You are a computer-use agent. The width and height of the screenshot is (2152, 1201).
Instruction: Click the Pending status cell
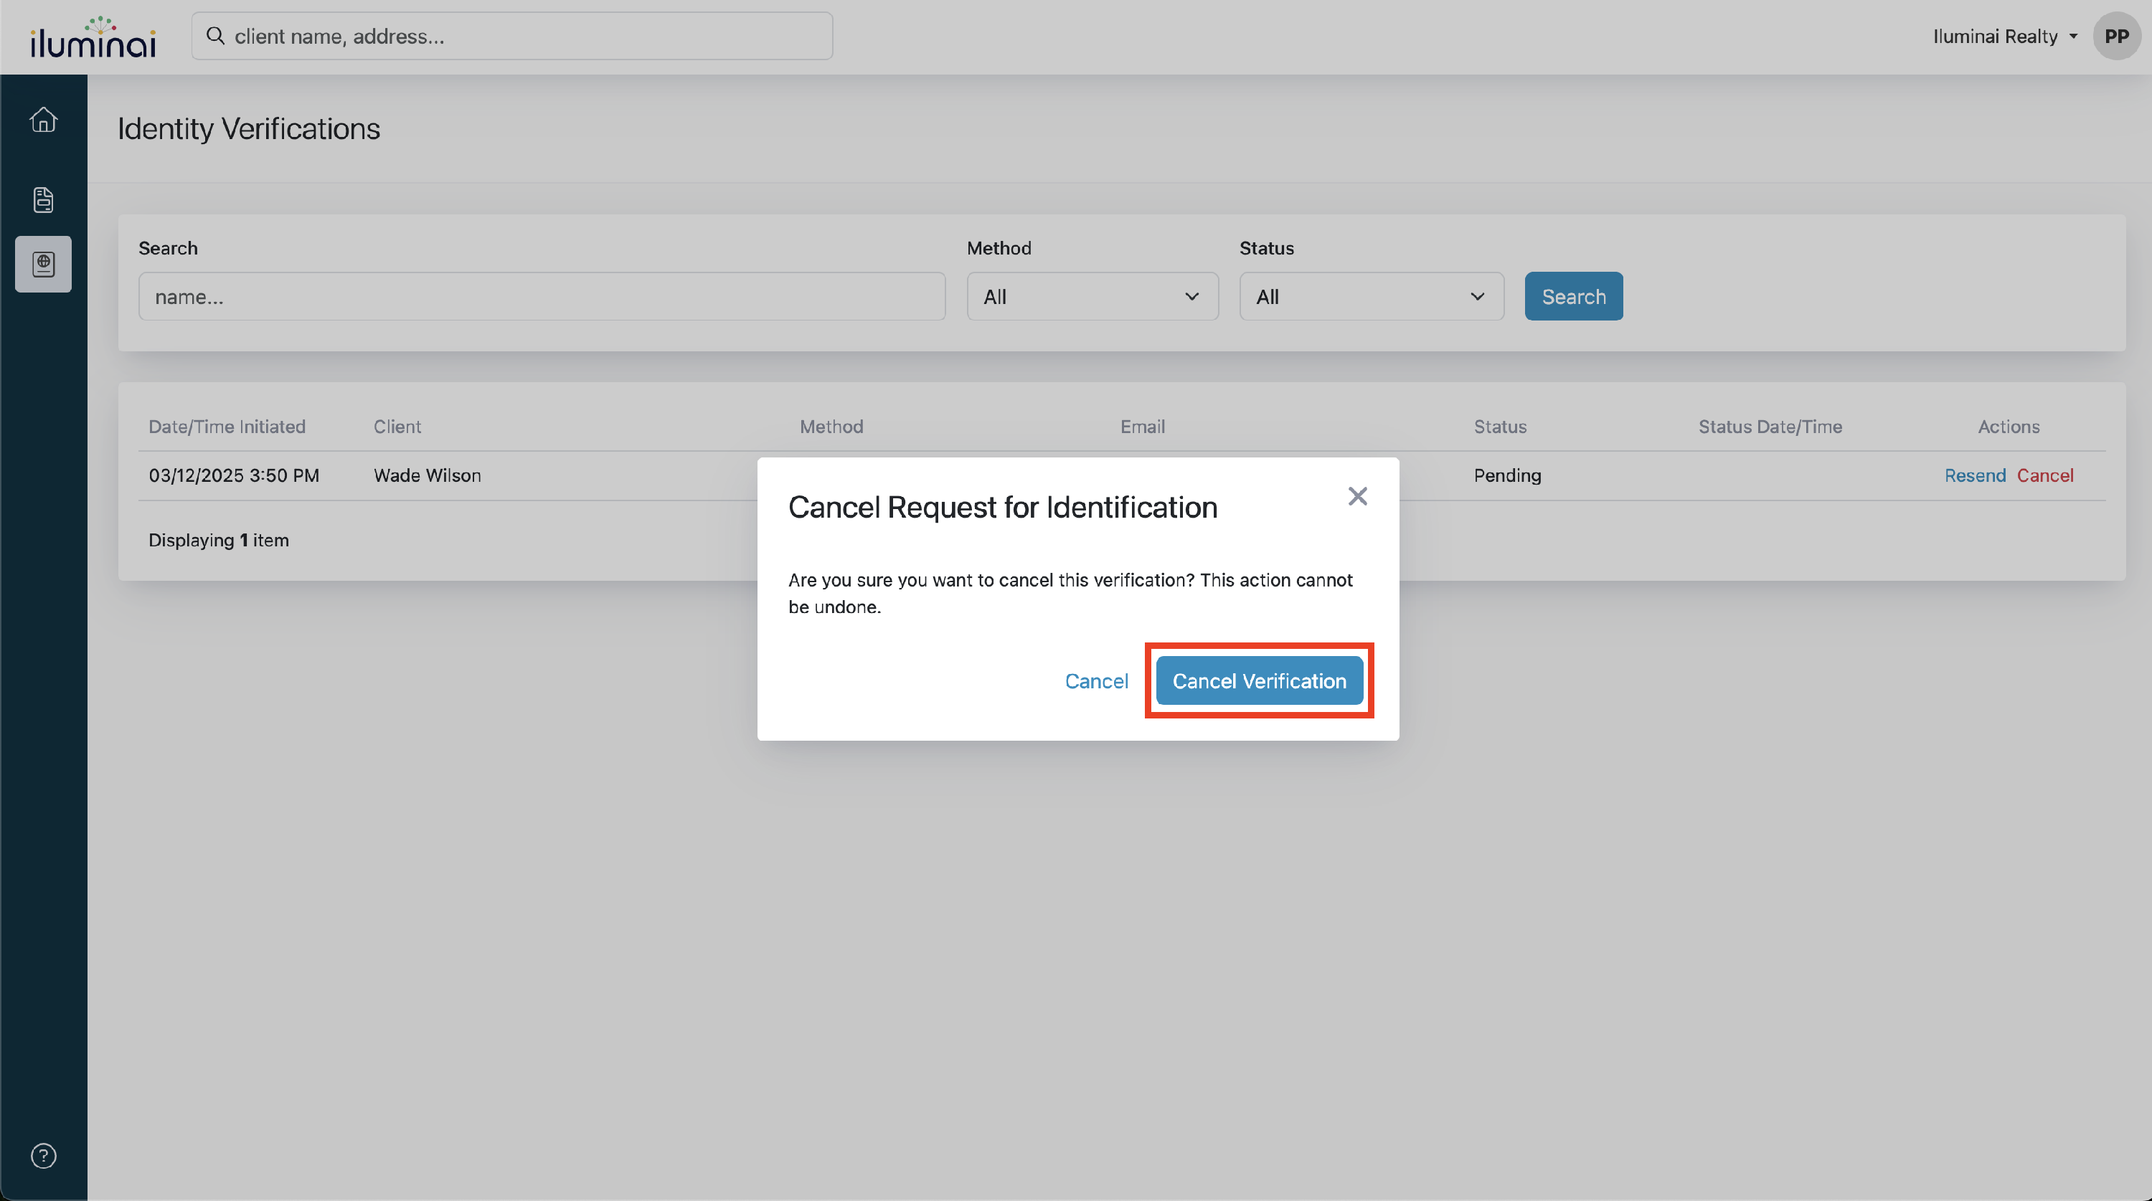[x=1507, y=475]
